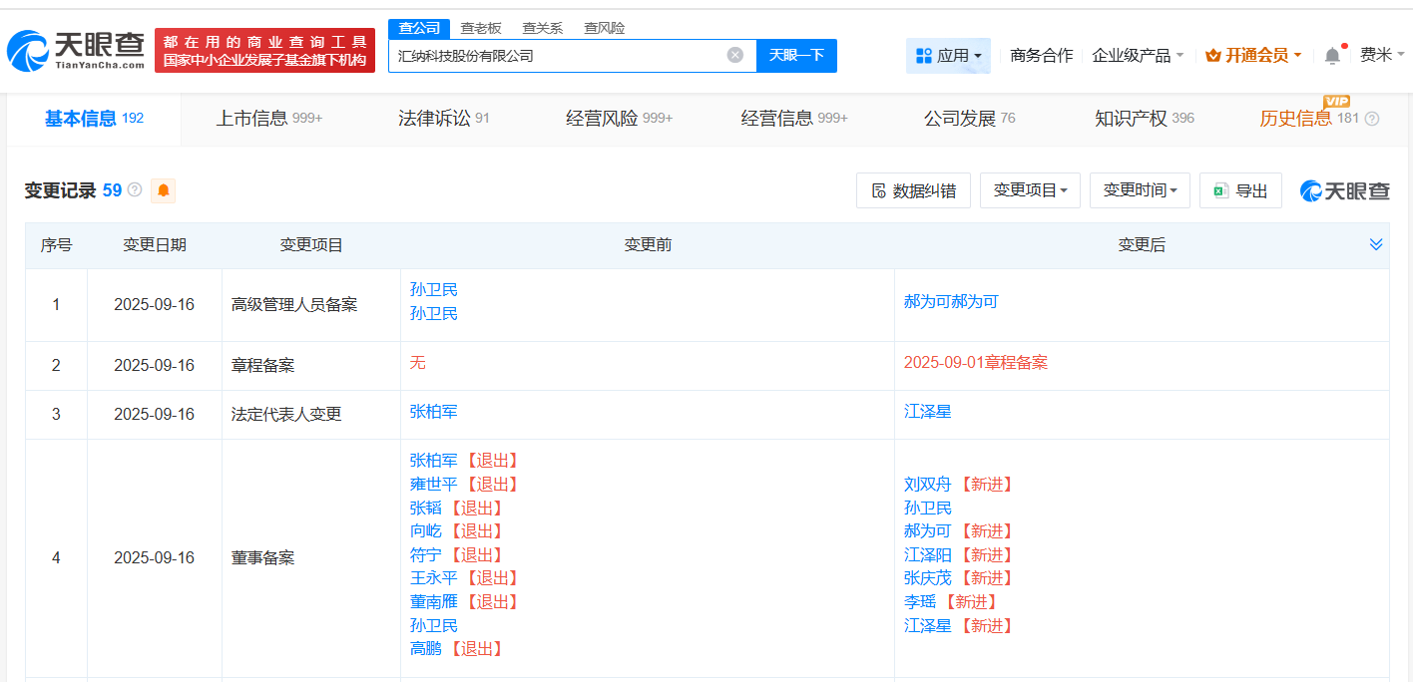Click the bell subscribe icon beside 变更记录

click(162, 189)
